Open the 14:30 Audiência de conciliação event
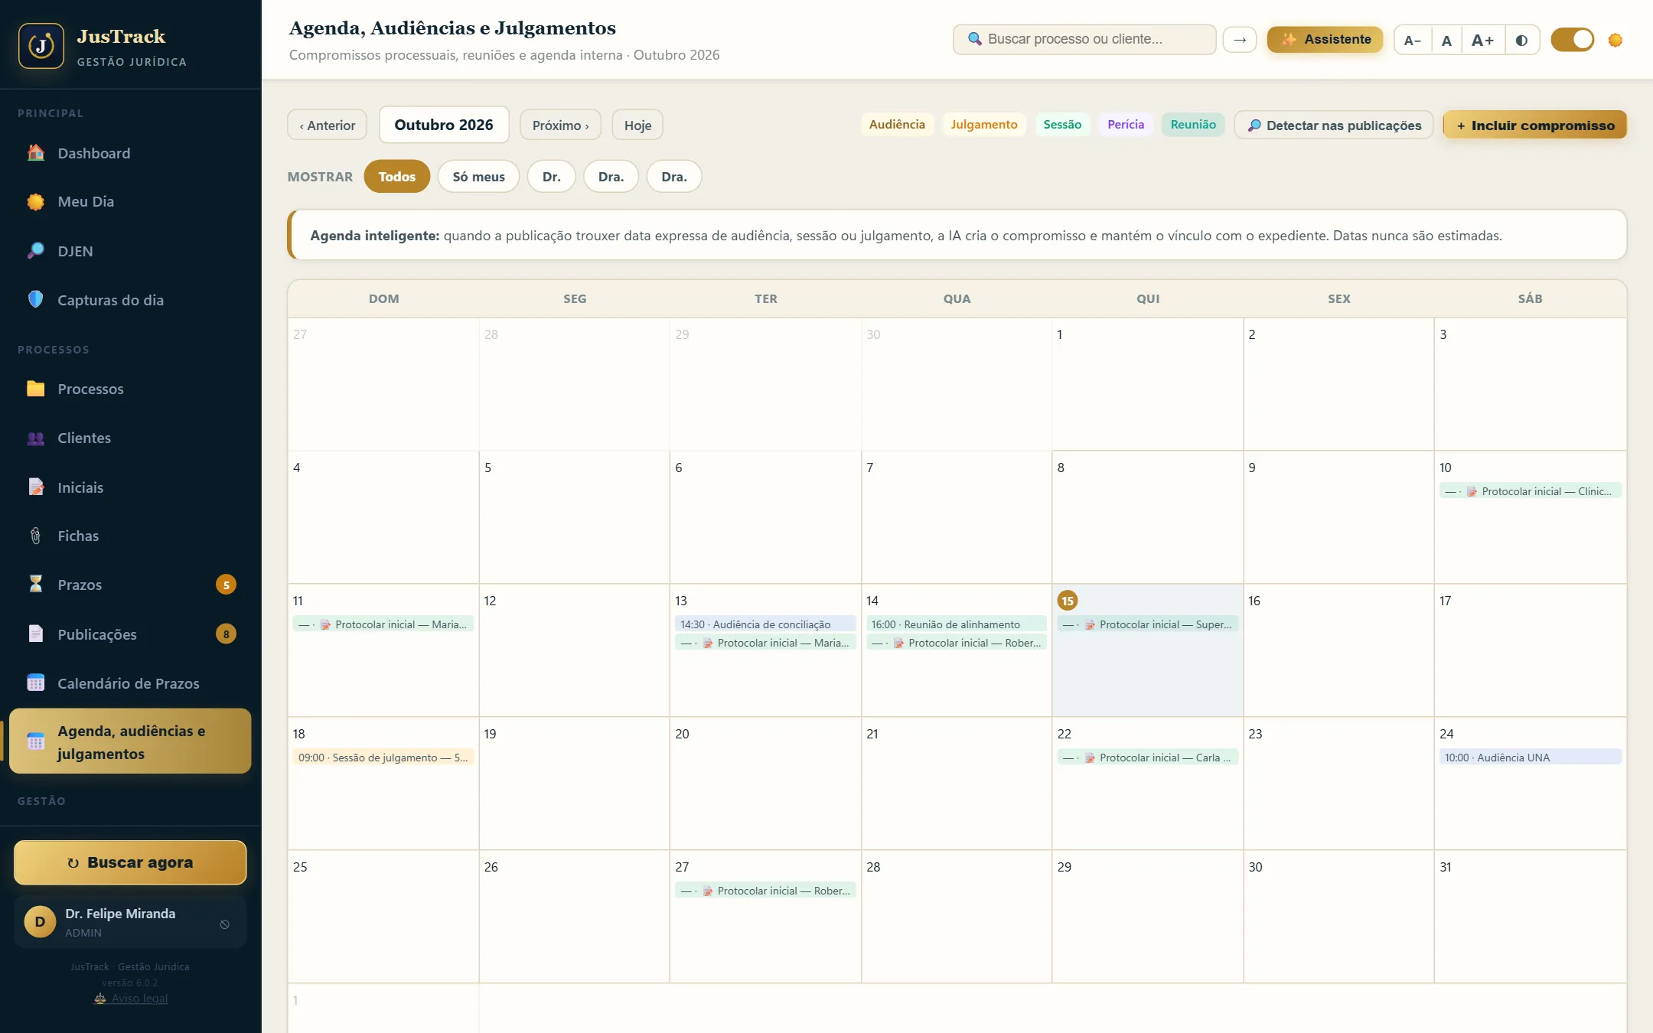 [x=765, y=624]
